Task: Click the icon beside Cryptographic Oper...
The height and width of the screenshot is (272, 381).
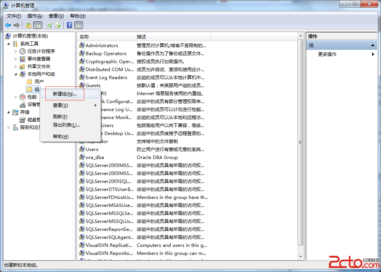Action: pyautogui.click(x=82, y=61)
